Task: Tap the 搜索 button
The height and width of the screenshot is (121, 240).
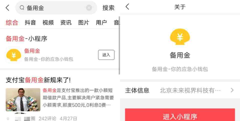Action: pos(108,8)
